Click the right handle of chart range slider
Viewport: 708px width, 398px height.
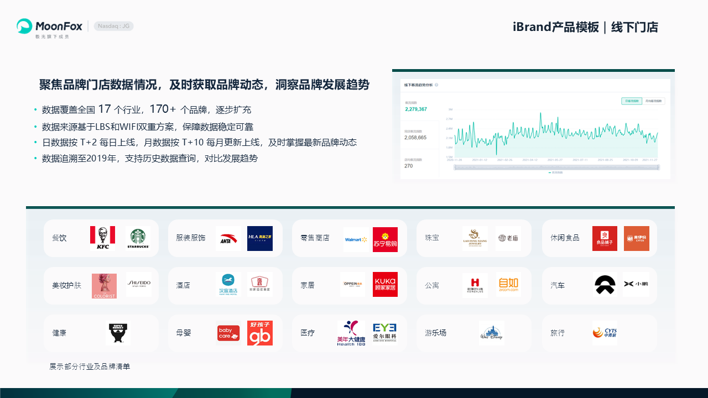pos(659,167)
